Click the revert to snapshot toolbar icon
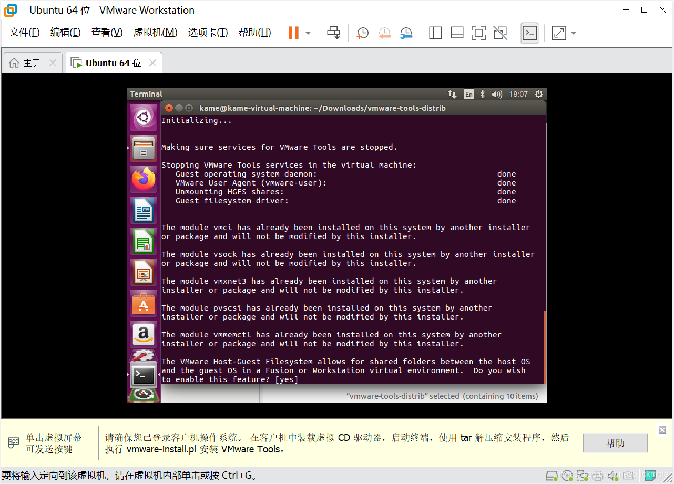 [384, 33]
